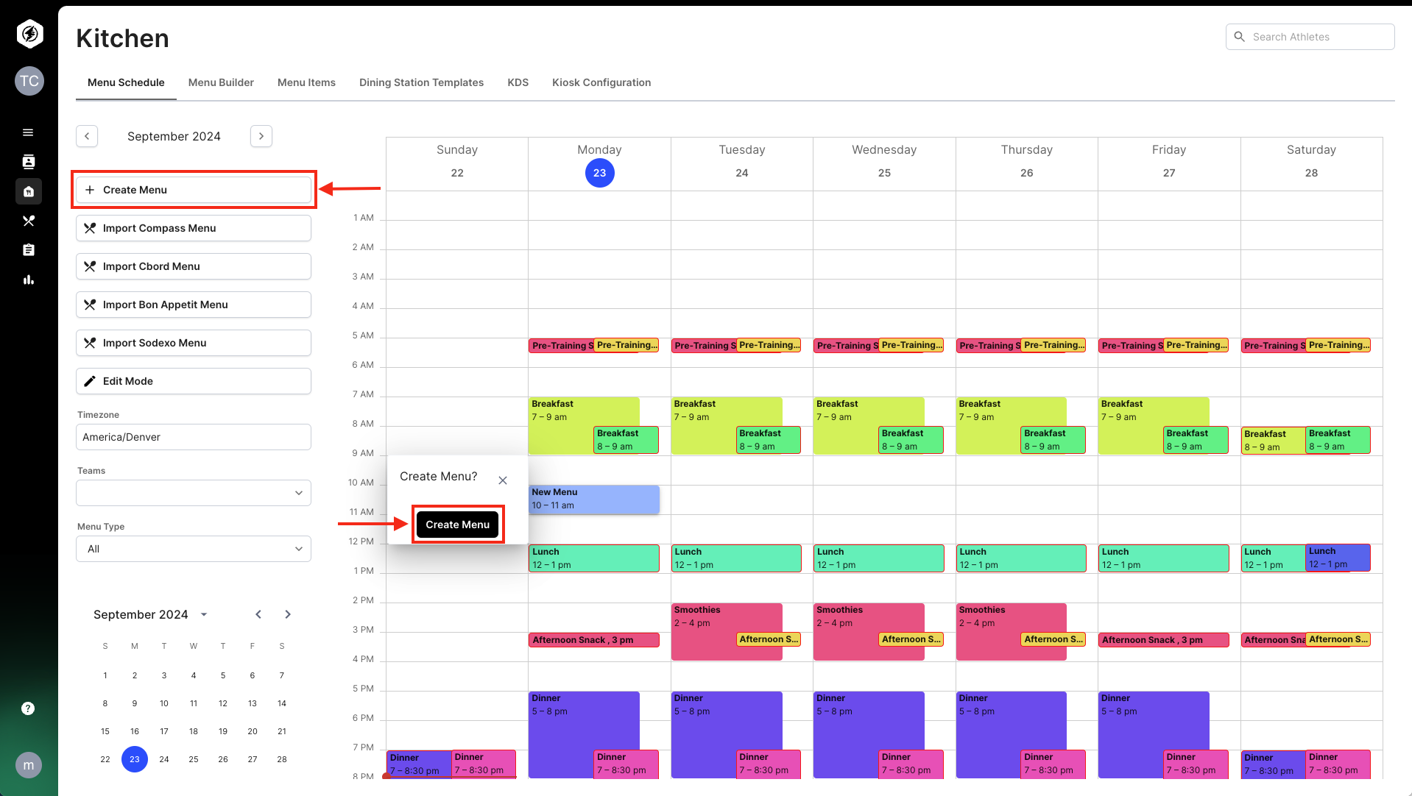The width and height of the screenshot is (1412, 796).
Task: Open the bar chart analytics icon
Action: [29, 280]
